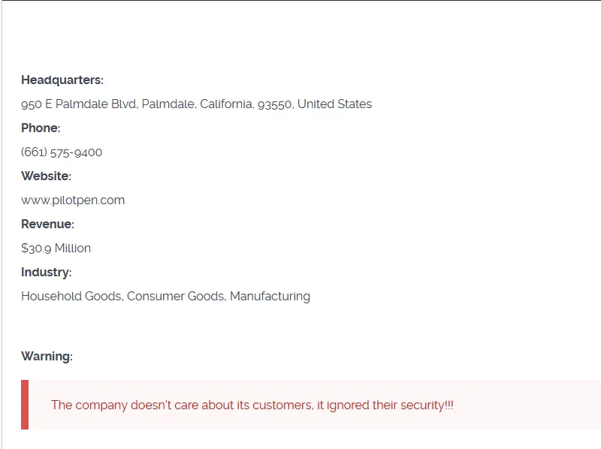Click the Consumer Goods industry text
The image size is (601, 449).
(x=176, y=297)
